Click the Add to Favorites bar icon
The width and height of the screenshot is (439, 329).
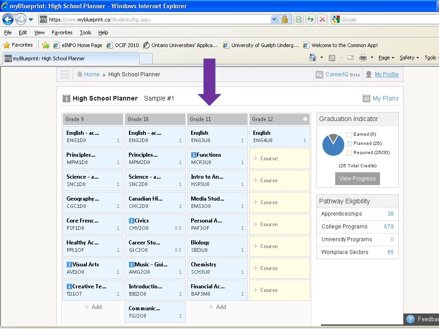tap(46, 45)
